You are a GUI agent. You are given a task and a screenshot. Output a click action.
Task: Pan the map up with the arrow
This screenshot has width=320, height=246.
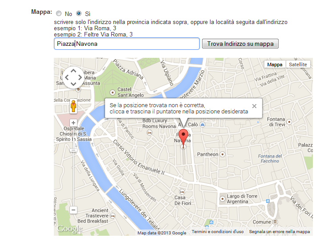click(73, 71)
